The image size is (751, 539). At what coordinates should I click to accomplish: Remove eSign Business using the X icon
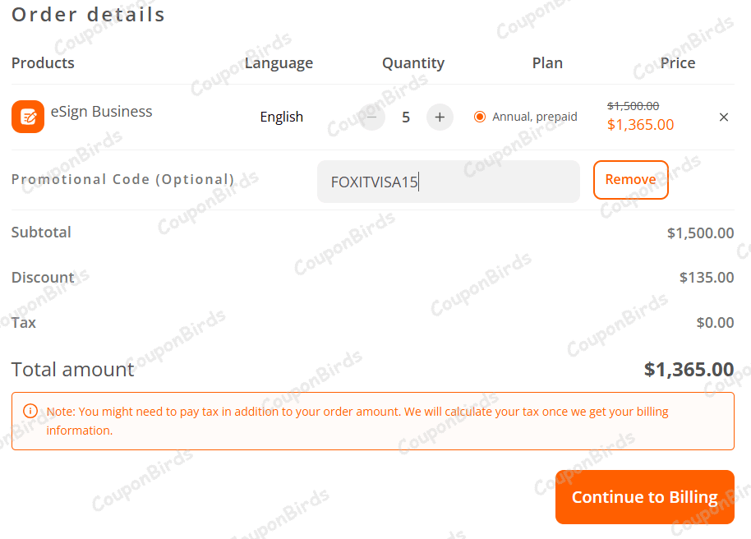[x=724, y=117]
